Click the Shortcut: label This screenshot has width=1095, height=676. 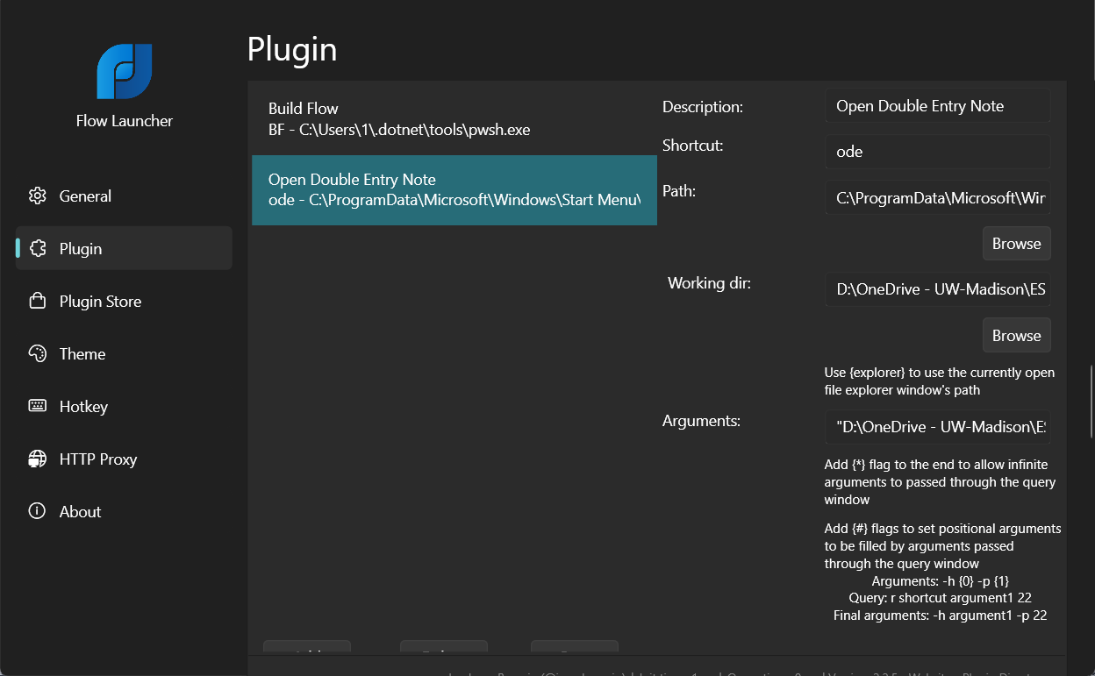tap(693, 146)
